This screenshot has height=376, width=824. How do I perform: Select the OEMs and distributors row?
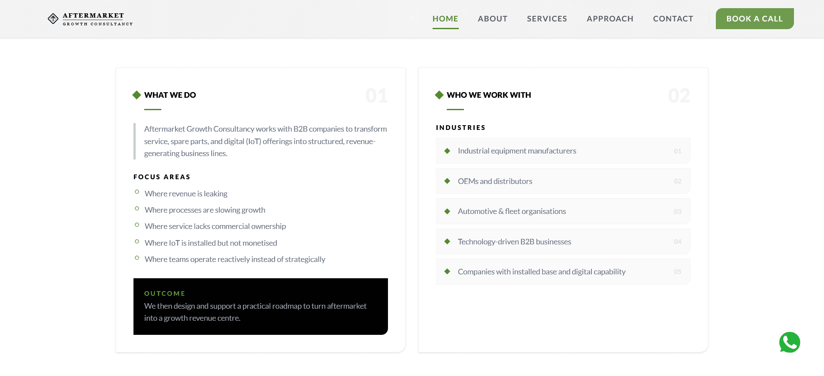point(563,181)
